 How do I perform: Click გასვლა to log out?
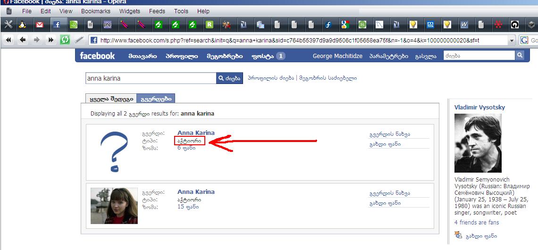click(x=426, y=56)
